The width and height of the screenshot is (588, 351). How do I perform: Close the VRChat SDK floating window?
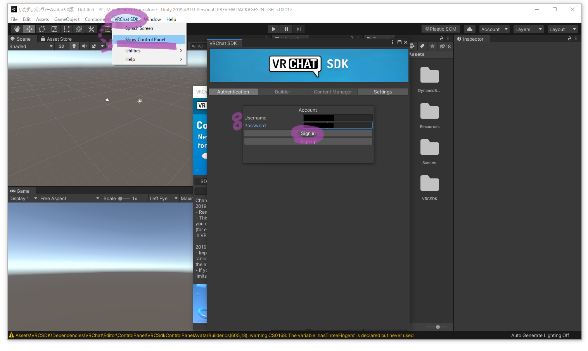(406, 42)
